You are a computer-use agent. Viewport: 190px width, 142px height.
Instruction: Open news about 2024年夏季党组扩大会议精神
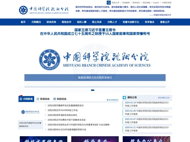click(x=79, y=125)
